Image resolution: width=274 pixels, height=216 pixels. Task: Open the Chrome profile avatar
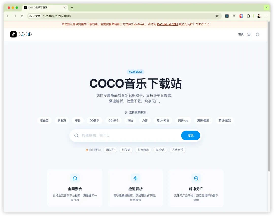click(x=259, y=16)
